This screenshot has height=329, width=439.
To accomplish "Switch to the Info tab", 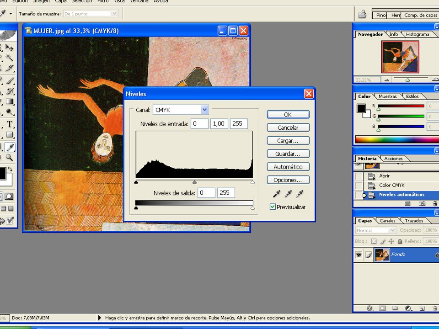I will (393, 34).
